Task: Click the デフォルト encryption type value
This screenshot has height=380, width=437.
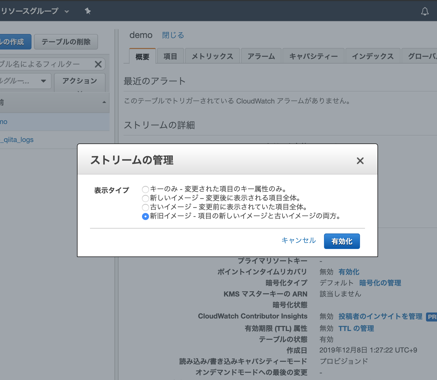Action: pos(336,283)
